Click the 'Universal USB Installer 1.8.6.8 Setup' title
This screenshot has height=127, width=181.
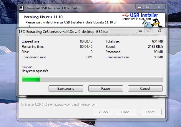tap(53, 8)
